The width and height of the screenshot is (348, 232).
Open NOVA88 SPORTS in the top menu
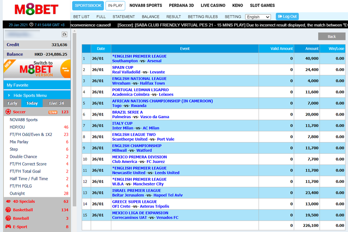146,5
